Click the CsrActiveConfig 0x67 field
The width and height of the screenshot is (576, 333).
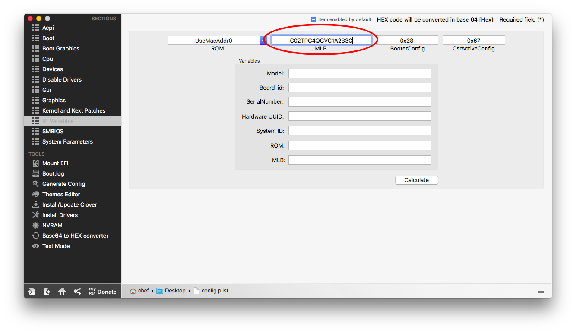474,40
